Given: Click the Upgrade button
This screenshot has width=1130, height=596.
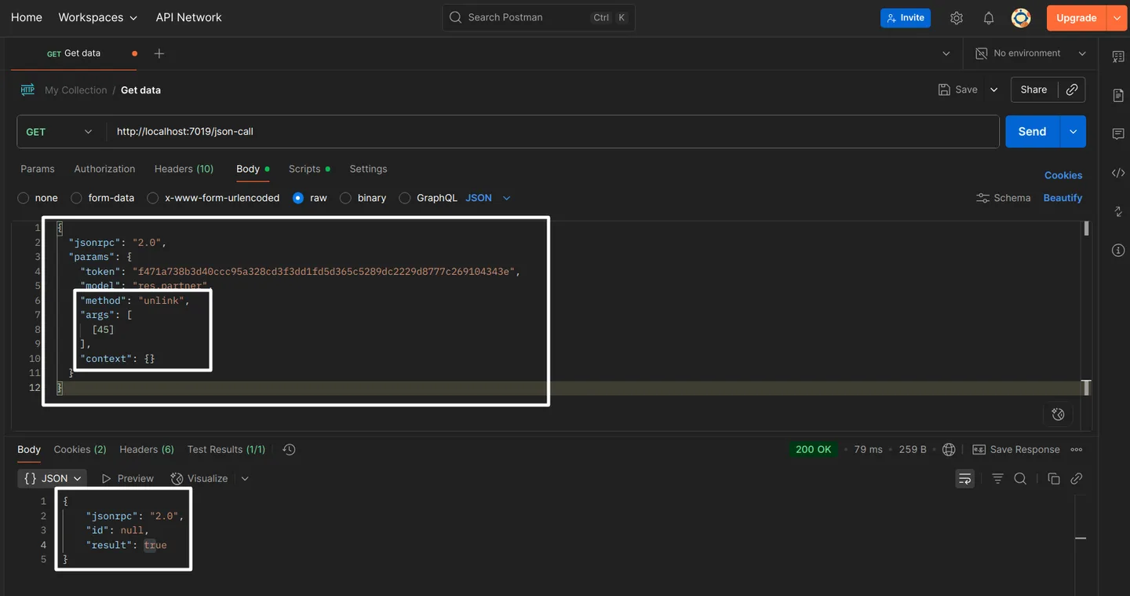Looking at the screenshot, I should coord(1077,18).
